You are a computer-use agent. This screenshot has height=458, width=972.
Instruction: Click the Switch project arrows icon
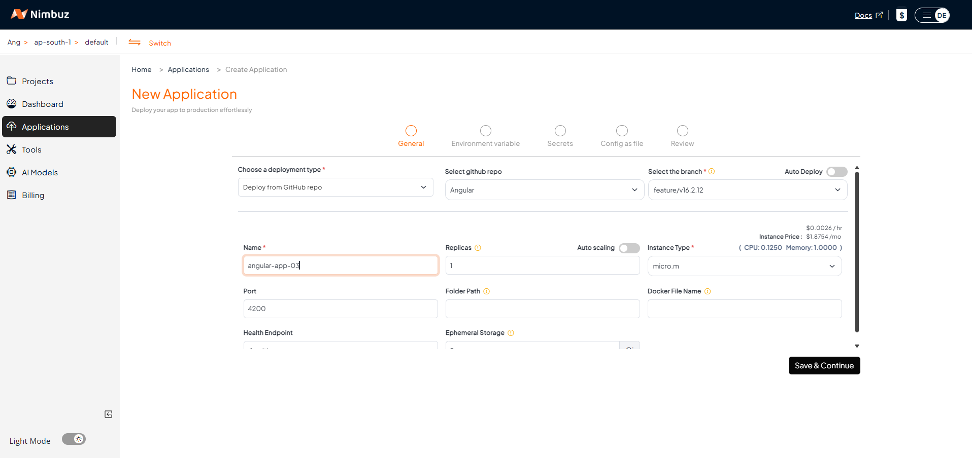coord(135,43)
